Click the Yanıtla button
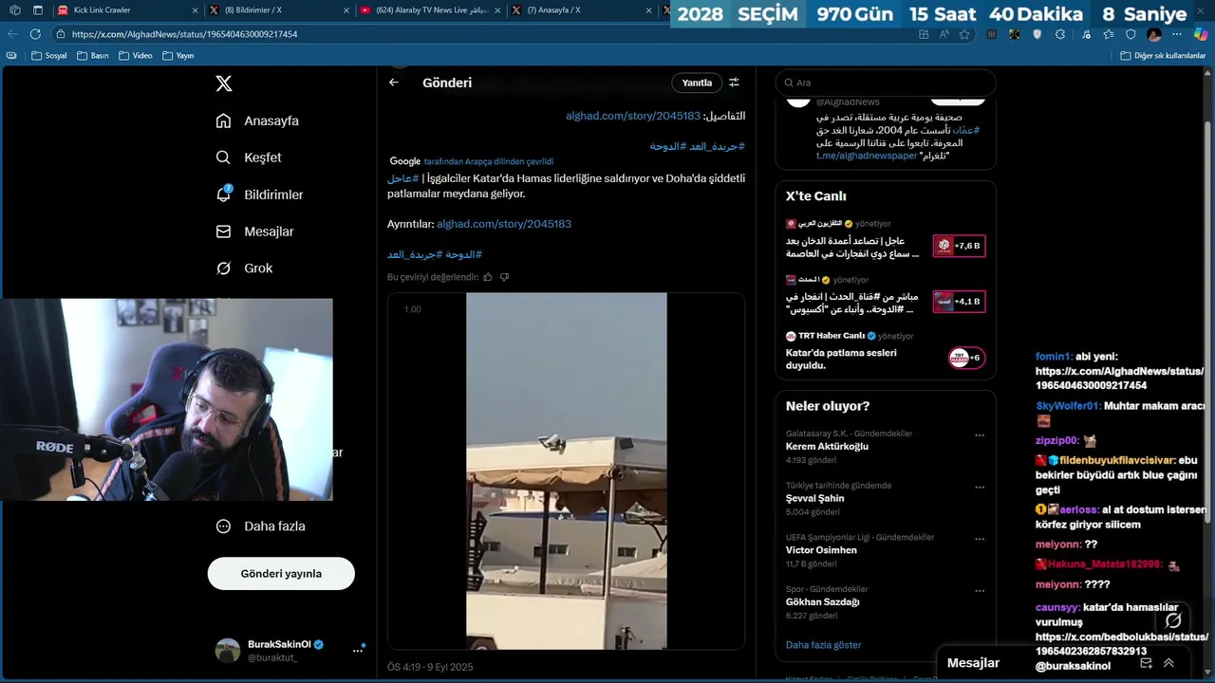 (697, 83)
